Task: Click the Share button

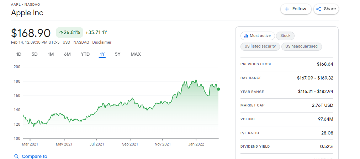Action: coord(326,9)
